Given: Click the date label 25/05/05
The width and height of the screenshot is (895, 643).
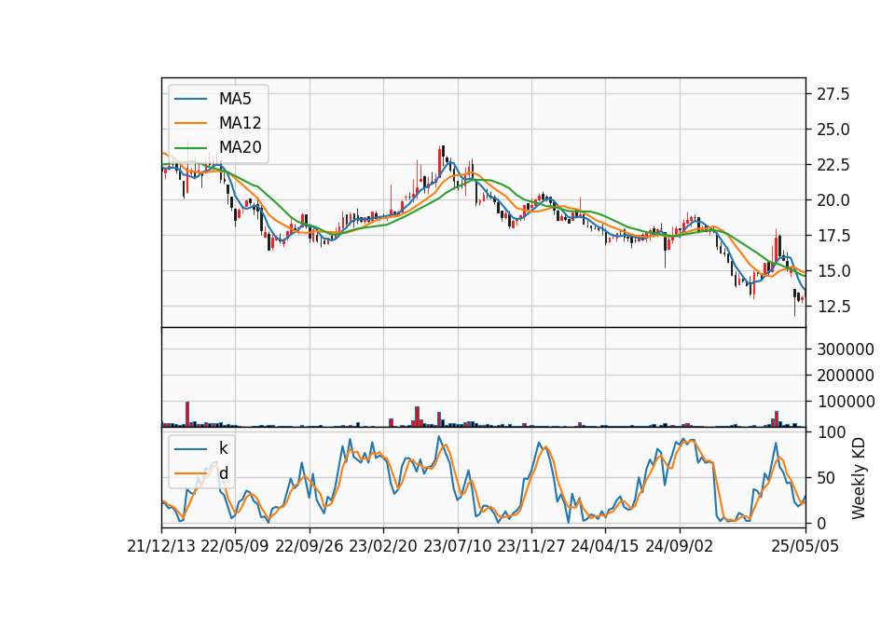Looking at the screenshot, I should coord(805,546).
